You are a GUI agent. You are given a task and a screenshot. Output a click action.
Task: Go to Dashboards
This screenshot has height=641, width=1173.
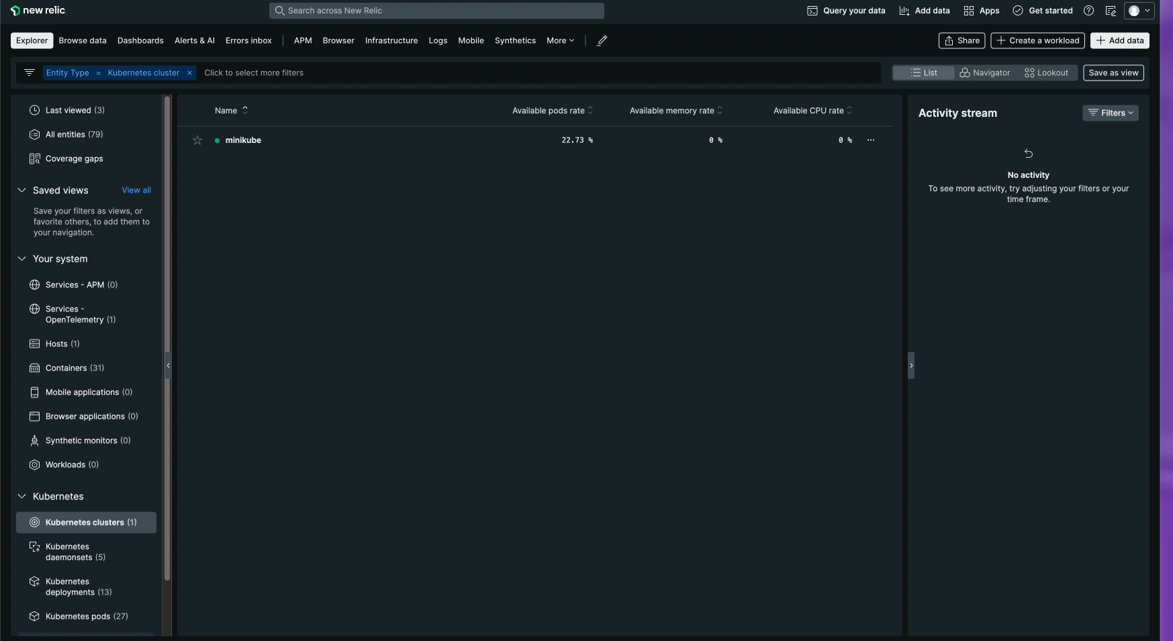click(140, 40)
